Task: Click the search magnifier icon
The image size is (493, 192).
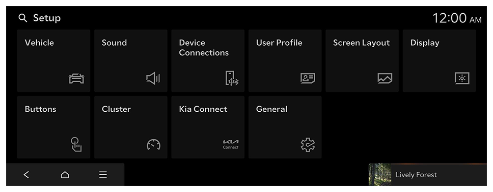Action: point(22,18)
